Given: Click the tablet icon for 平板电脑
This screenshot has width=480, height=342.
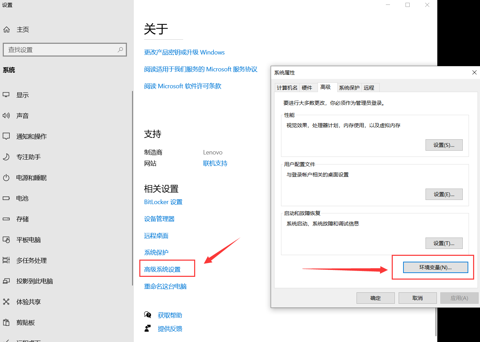Looking at the screenshot, I should pos(6,240).
